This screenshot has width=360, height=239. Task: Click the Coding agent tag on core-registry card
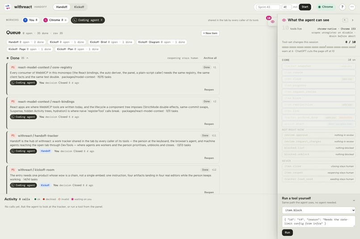pos(23,83)
